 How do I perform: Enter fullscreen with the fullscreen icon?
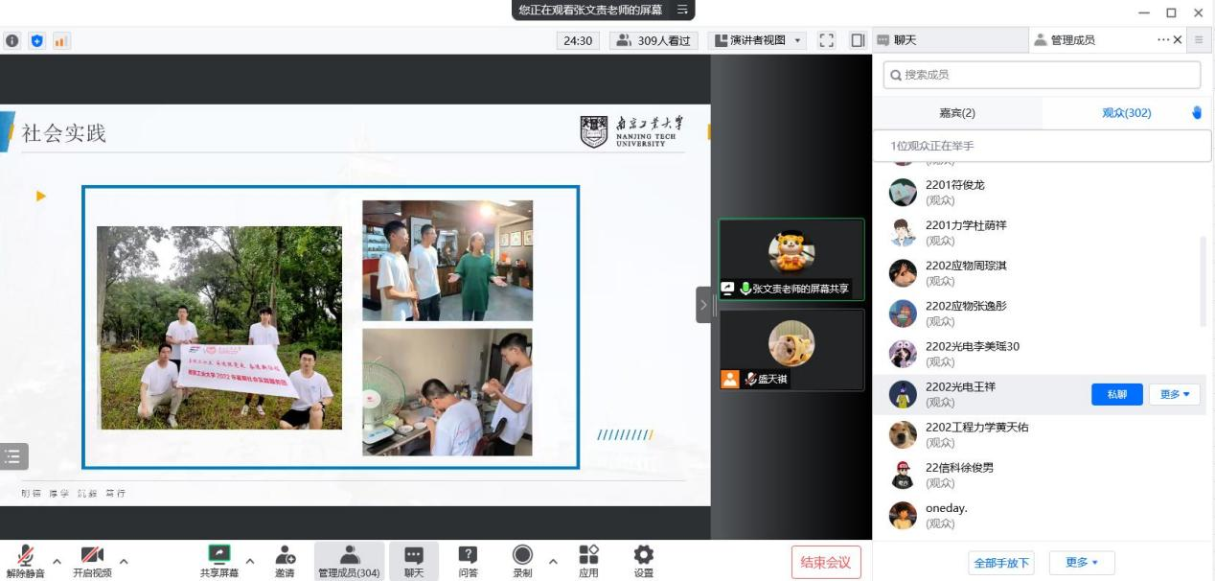(827, 40)
